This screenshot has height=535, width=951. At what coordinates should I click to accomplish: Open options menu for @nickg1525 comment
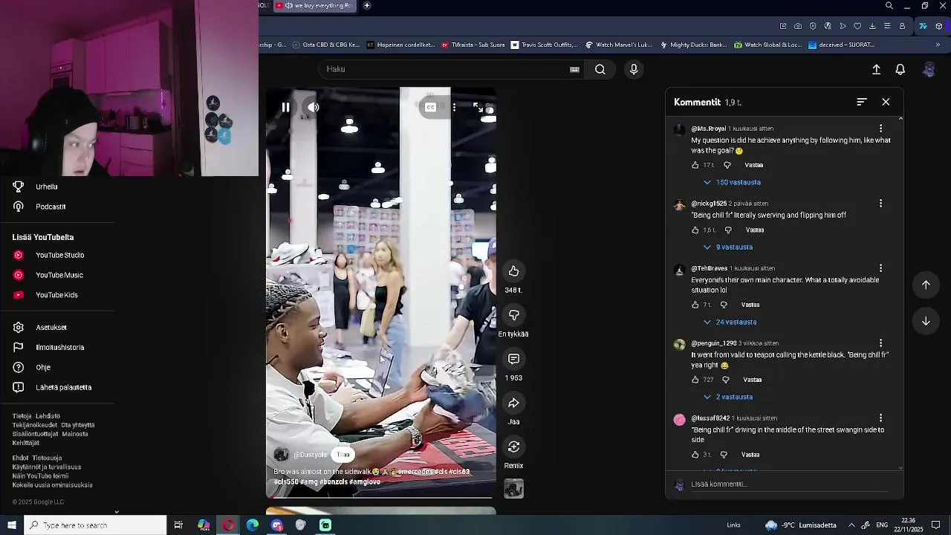point(880,204)
